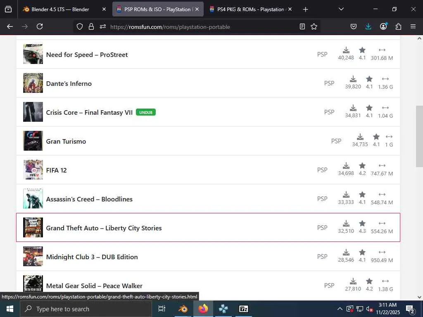Open 7-Zip from the taskbar
Image resolution: width=423 pixels, height=317 pixels.
(x=244, y=309)
